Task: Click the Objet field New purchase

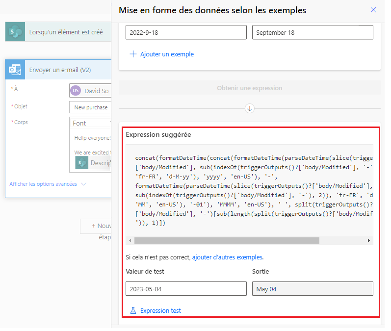Action: [91, 107]
